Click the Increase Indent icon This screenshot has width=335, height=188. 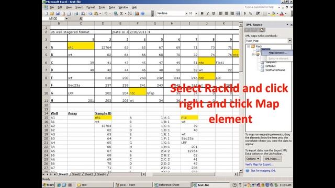258,14
